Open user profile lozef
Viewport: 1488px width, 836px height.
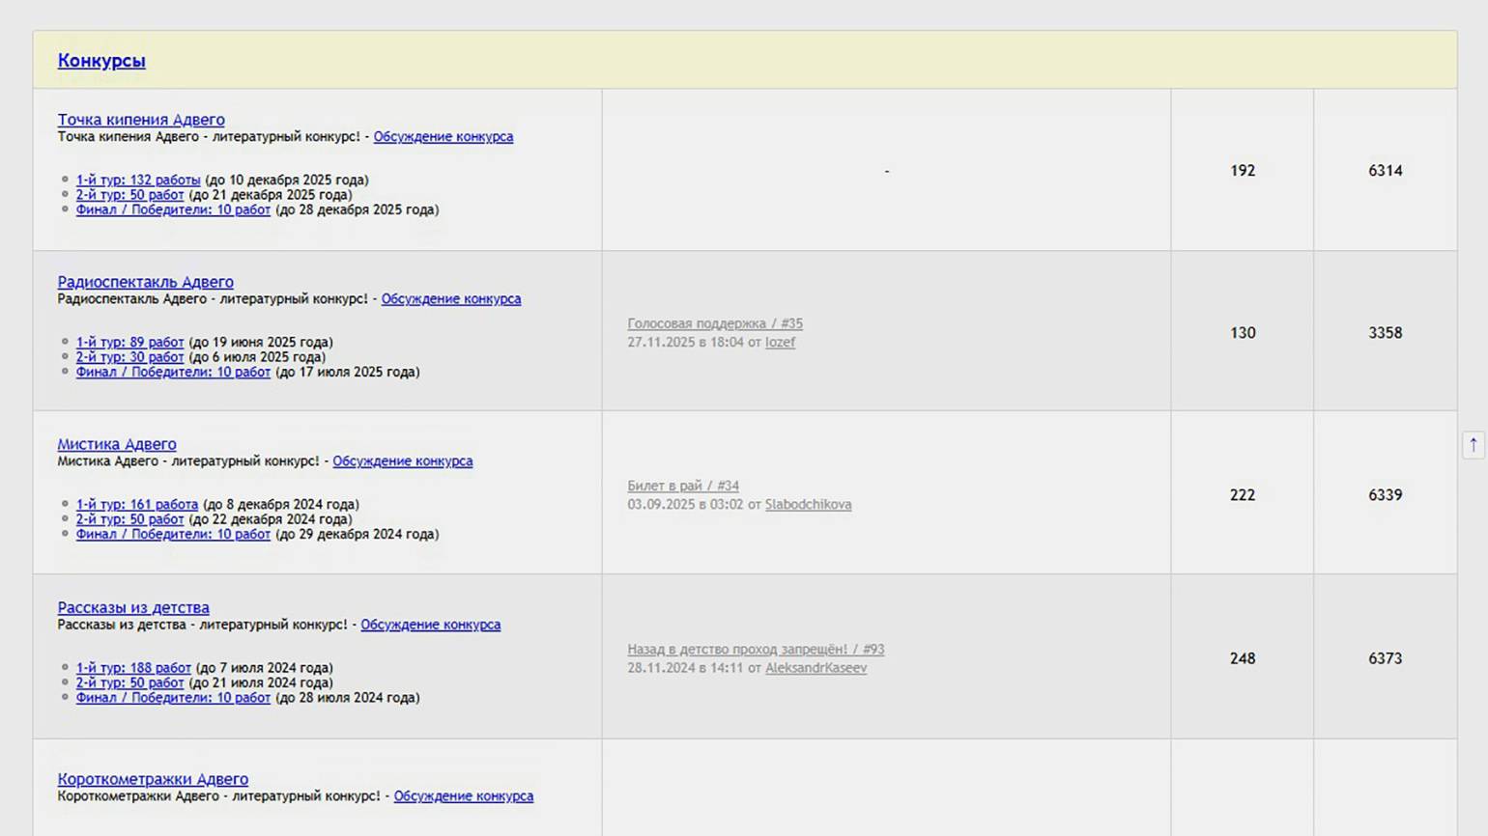(780, 342)
